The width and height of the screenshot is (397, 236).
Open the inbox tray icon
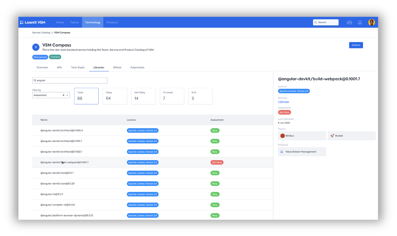(x=350, y=22)
